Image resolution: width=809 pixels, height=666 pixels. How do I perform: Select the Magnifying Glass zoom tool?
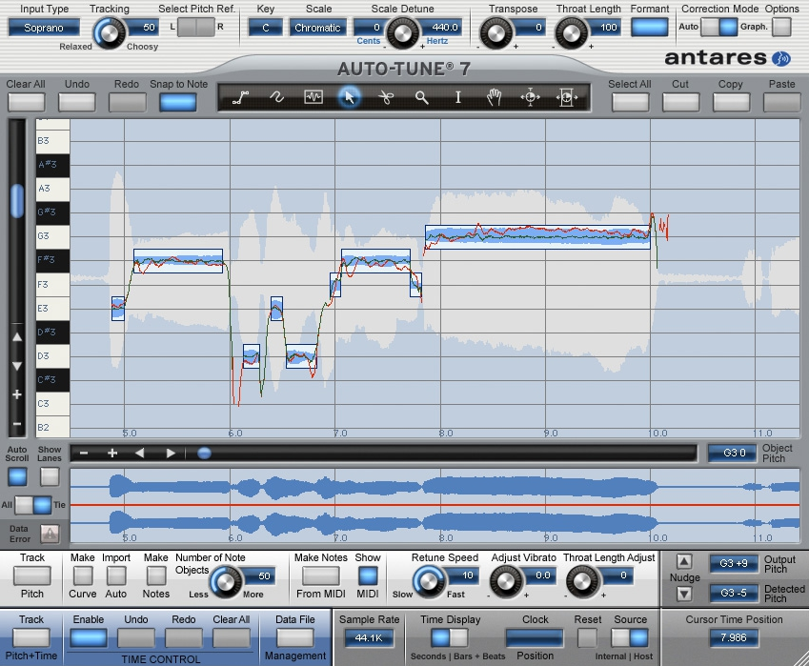pyautogui.click(x=422, y=97)
